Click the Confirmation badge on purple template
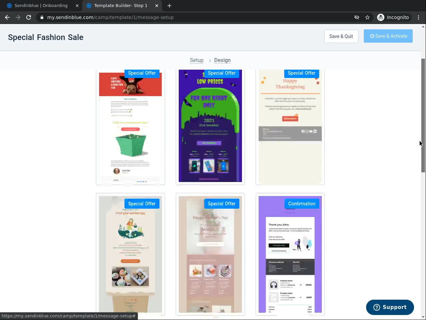Image resolution: width=426 pixels, height=320 pixels. (x=302, y=204)
